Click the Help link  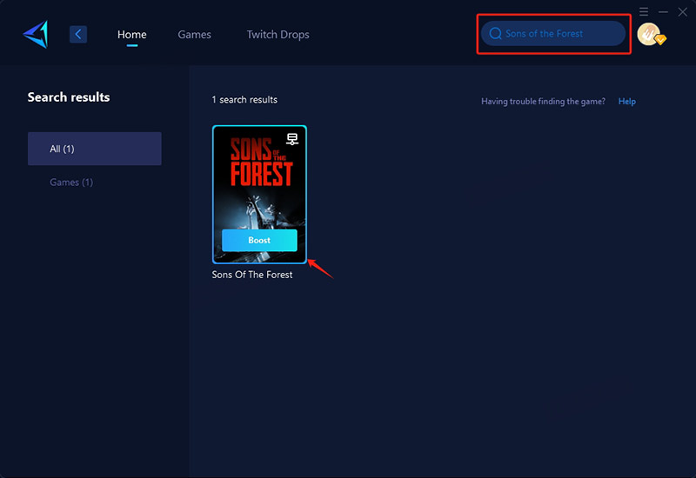pyautogui.click(x=626, y=101)
